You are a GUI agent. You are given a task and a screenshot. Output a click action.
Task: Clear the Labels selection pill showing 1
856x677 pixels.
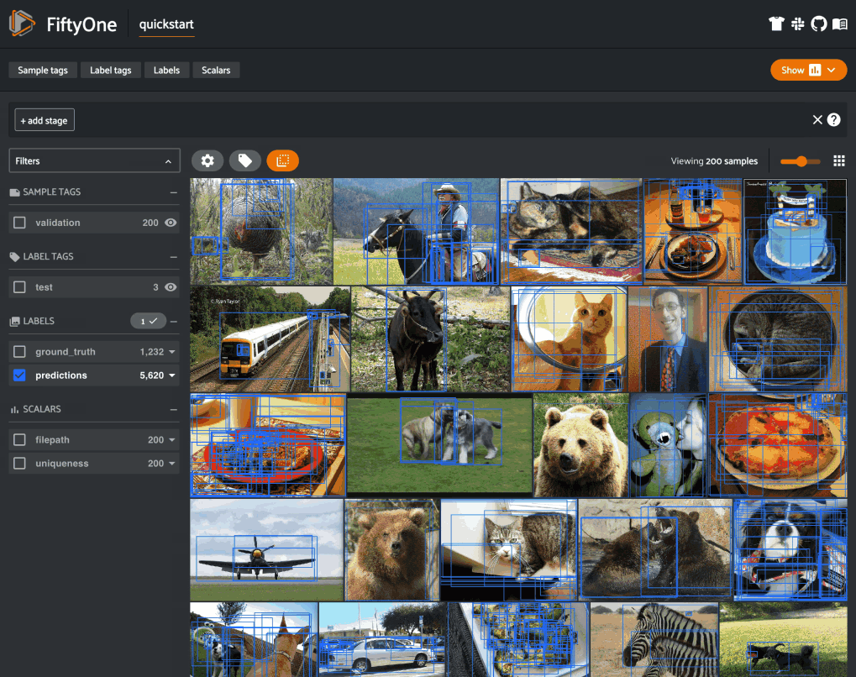click(x=148, y=321)
